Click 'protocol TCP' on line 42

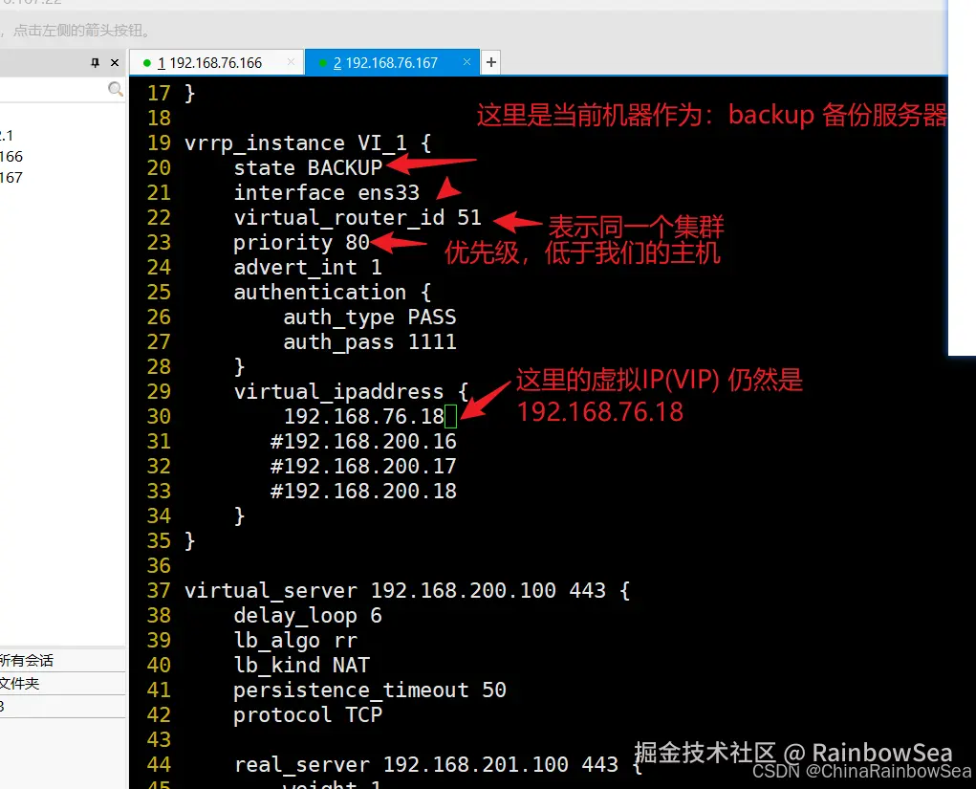308,715
